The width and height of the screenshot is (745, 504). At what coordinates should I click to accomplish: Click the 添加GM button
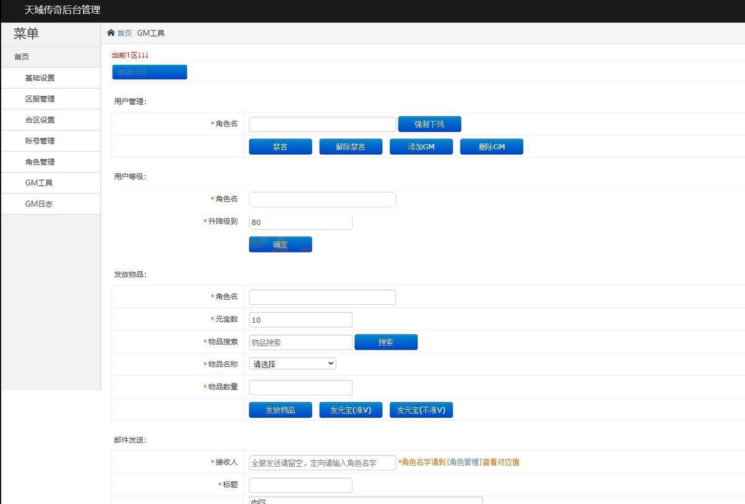[x=421, y=147]
